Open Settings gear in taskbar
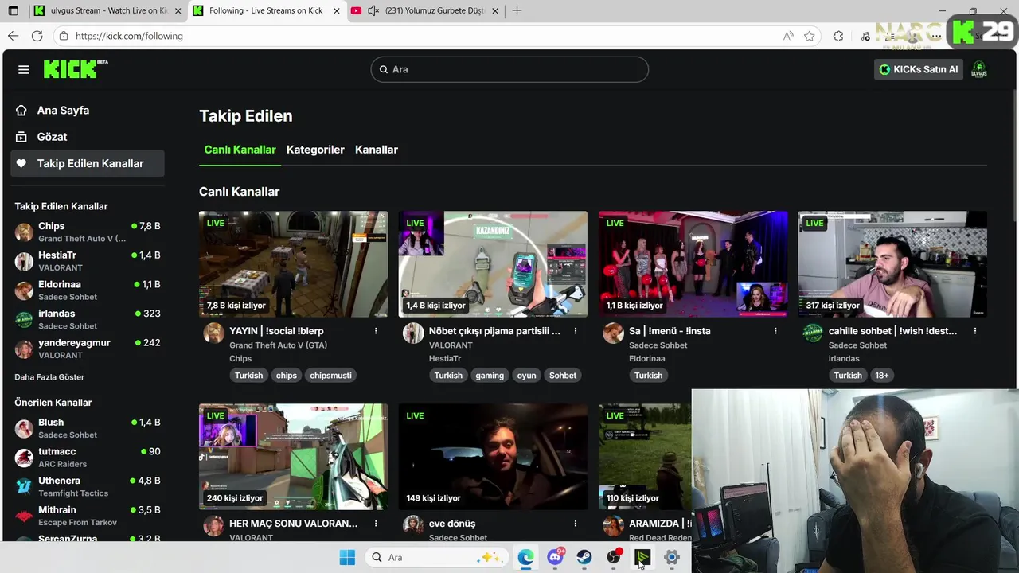This screenshot has height=573, width=1019. [672, 558]
